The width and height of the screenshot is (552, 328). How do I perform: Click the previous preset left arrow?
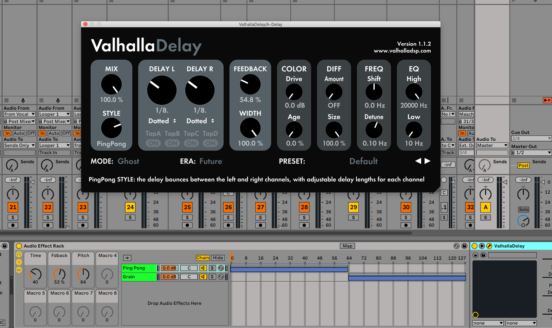[x=418, y=161]
